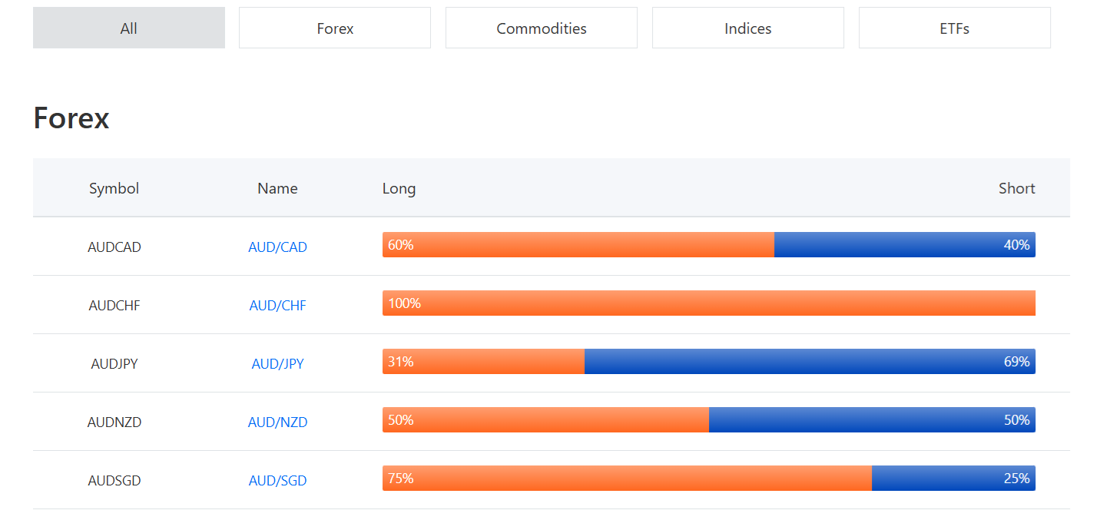Click the Name column header

pos(277,188)
